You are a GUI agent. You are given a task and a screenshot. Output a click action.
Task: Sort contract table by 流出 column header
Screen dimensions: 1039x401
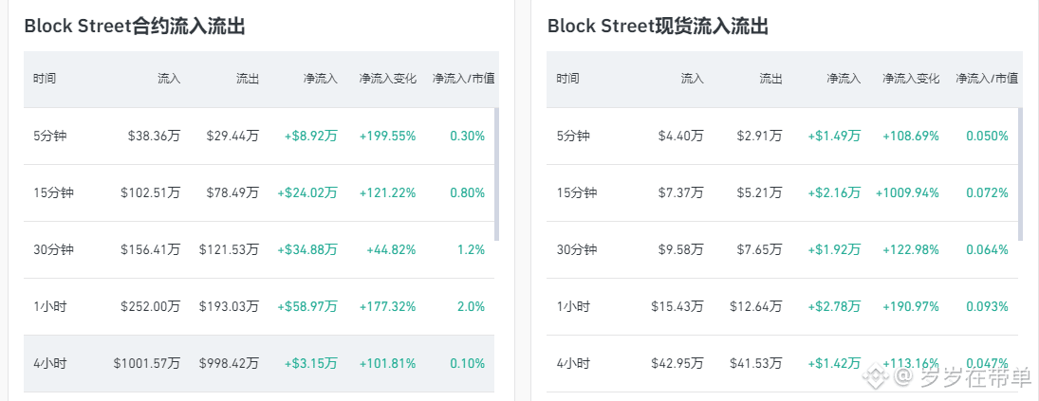coord(247,79)
